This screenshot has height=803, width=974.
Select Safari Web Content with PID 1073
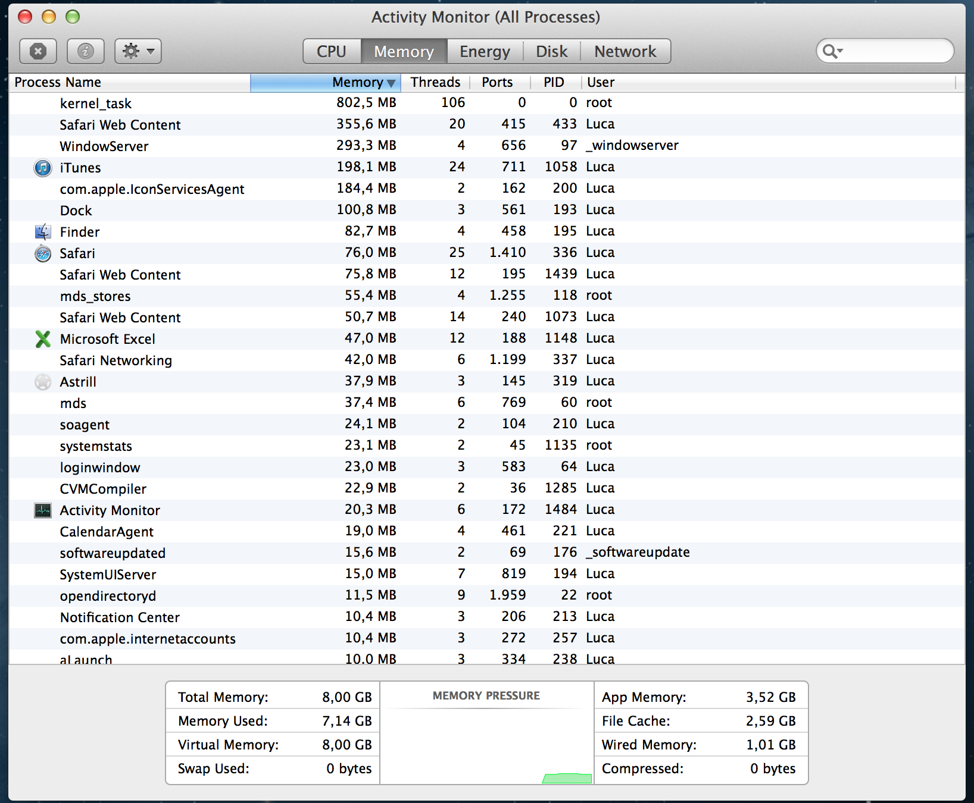point(487,318)
